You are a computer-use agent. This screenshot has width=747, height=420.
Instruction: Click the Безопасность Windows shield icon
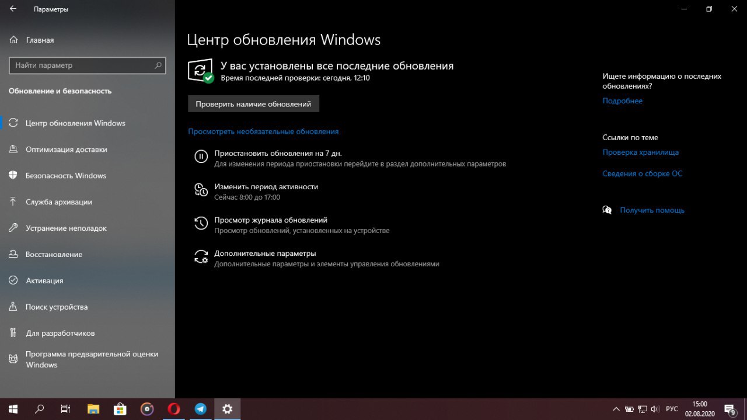(13, 176)
